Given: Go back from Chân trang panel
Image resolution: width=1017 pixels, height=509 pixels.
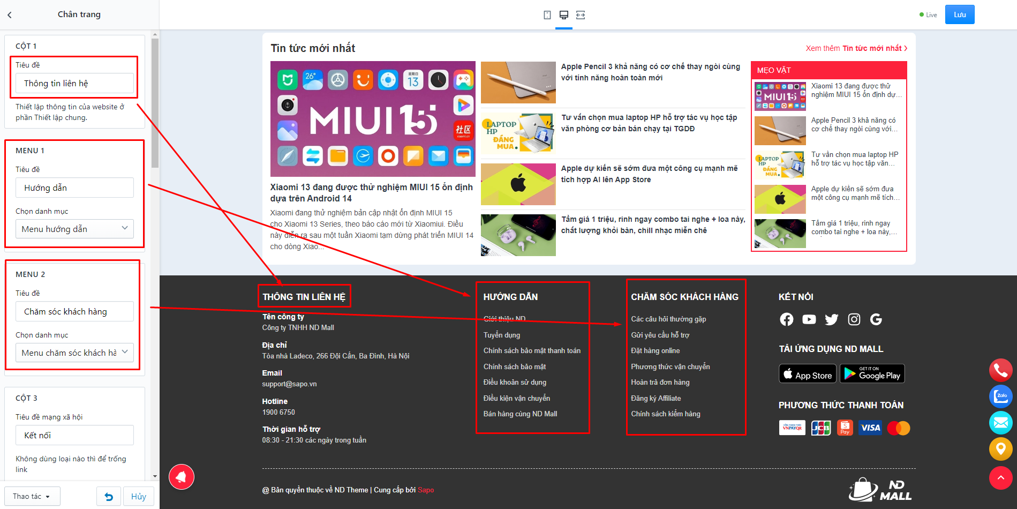Looking at the screenshot, I should (x=10, y=15).
